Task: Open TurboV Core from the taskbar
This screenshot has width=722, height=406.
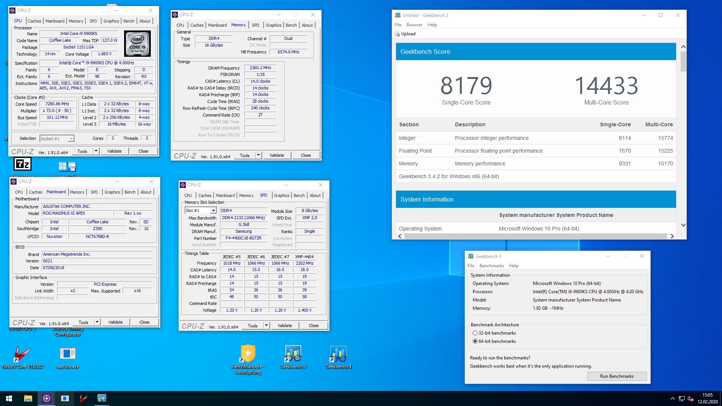Action: click(83, 398)
